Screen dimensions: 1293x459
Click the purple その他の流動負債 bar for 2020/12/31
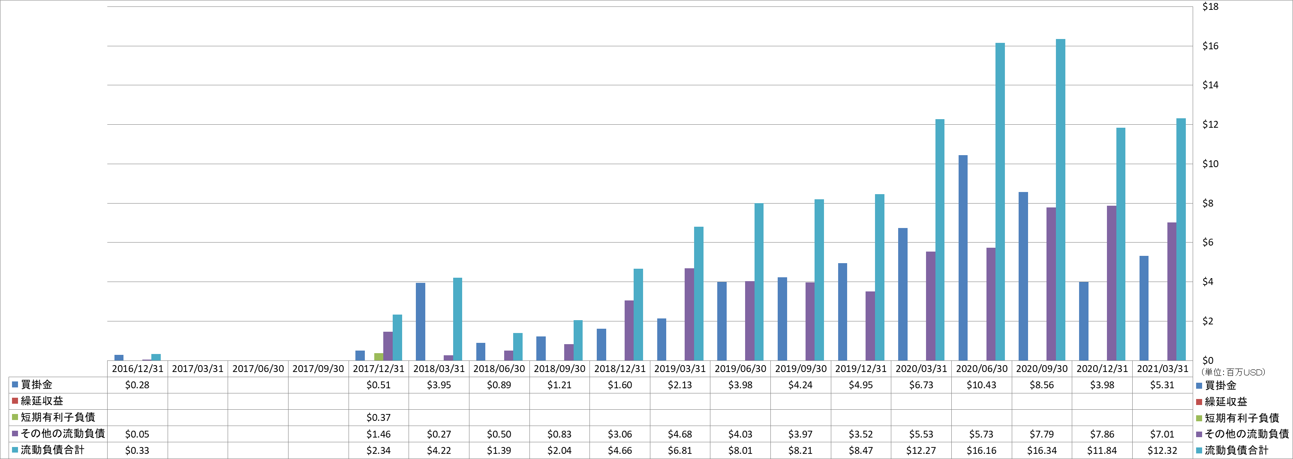tap(1111, 283)
